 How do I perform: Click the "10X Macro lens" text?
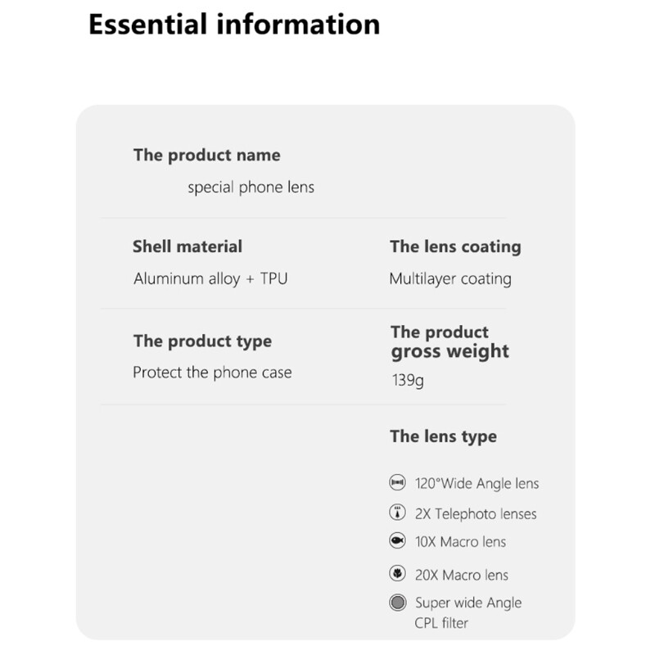(461, 542)
